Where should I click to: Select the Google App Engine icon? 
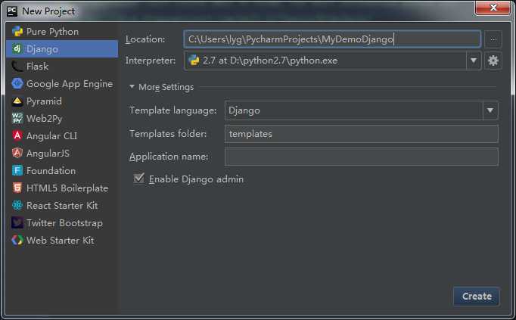(17, 84)
